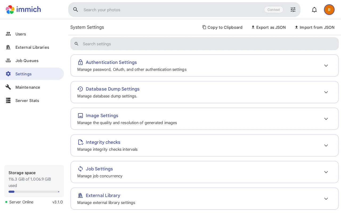Open Users admin page
341x213 pixels.
(x=32, y=34)
